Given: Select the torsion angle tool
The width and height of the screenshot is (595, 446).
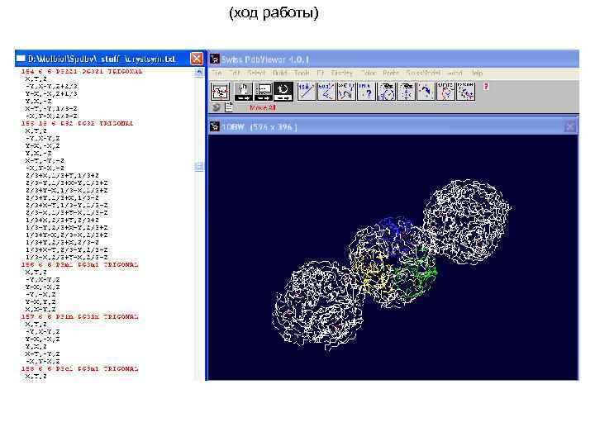Looking at the screenshot, I should coord(465,92).
